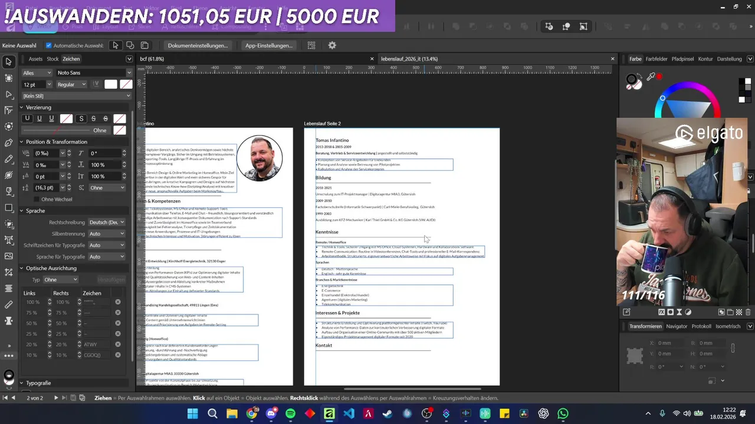This screenshot has width=755, height=424.
Task: Switch to the Pfadpinsel tab
Action: click(682, 59)
